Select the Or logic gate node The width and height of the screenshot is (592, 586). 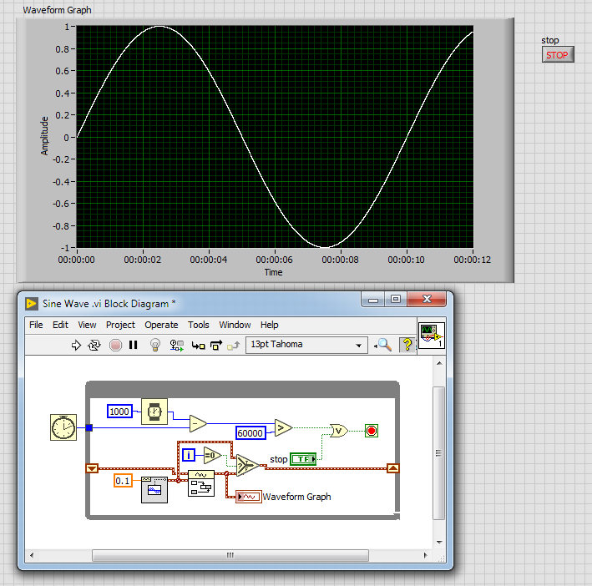(x=339, y=431)
